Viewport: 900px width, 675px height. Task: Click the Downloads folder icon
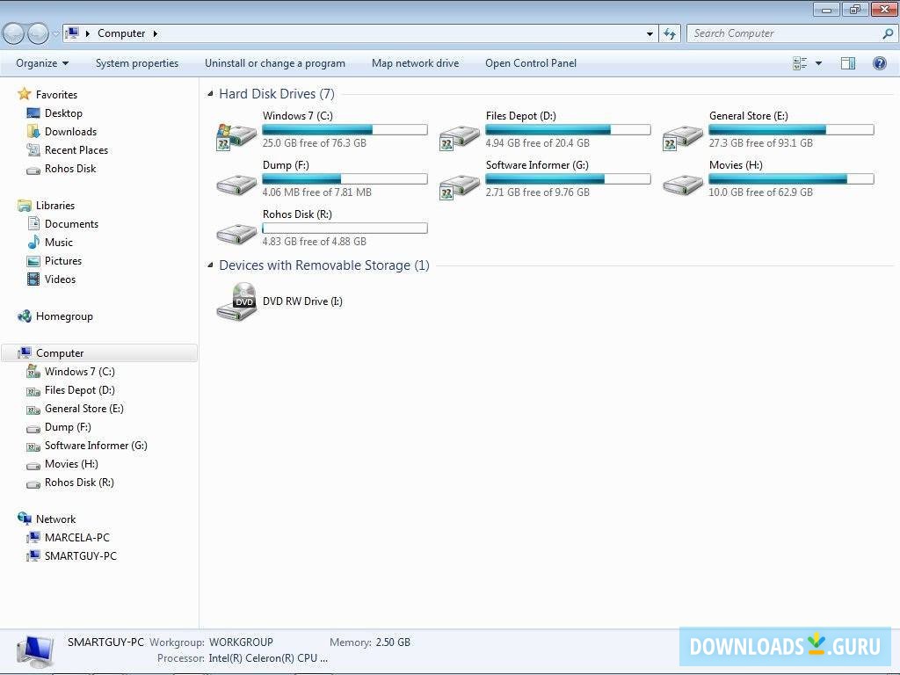click(33, 132)
